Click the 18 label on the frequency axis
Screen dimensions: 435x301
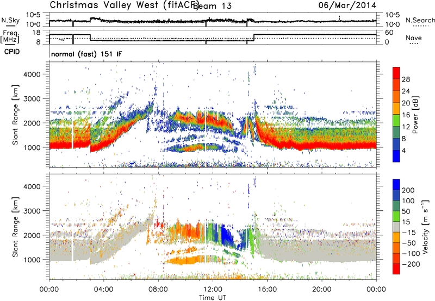pyautogui.click(x=36, y=33)
